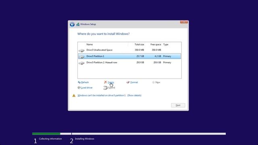
Task: Click the 29.6 GB free space value
Action: click(157, 62)
